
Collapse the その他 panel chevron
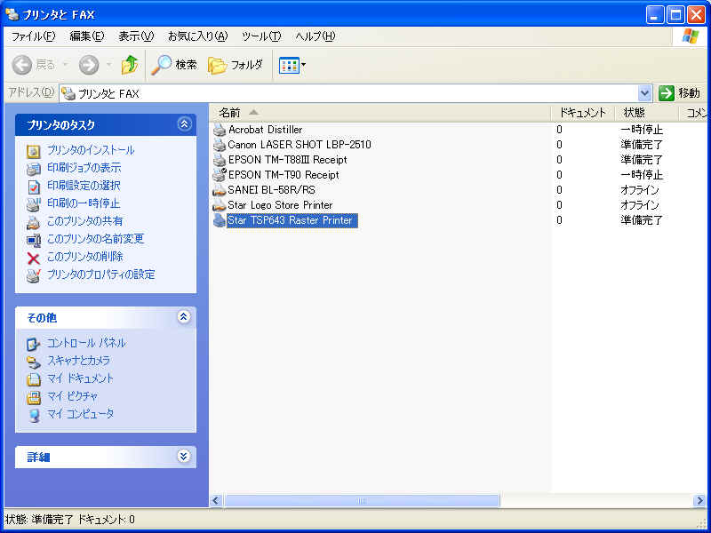pos(184,317)
